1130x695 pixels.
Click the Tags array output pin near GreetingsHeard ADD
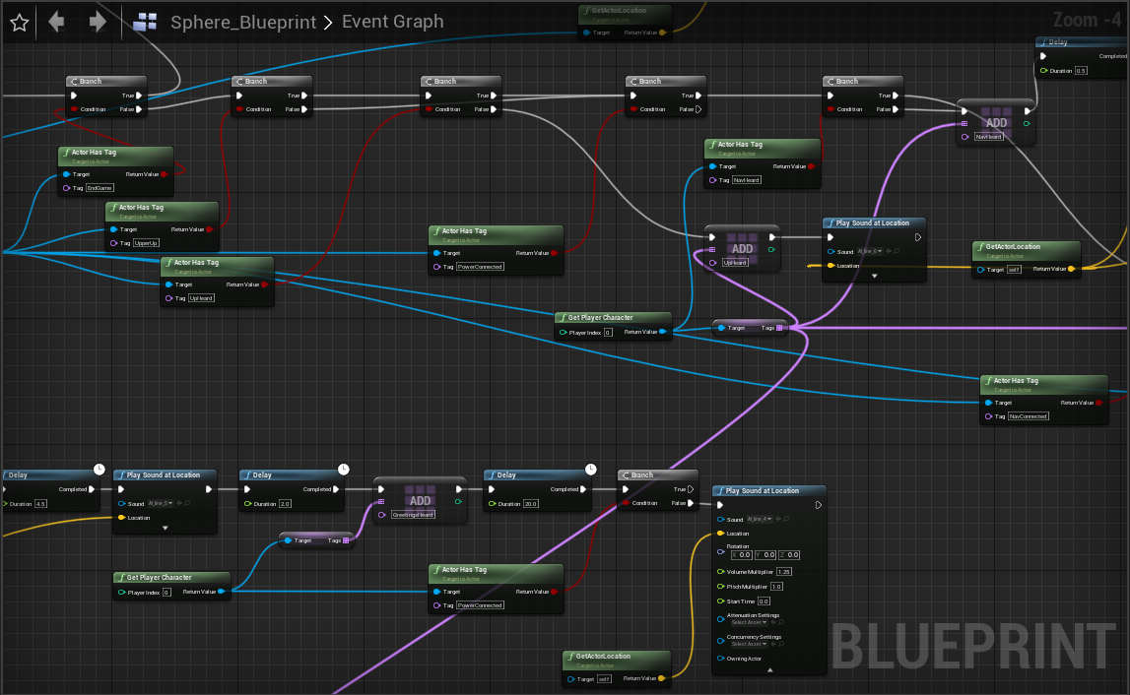pyautogui.click(x=346, y=540)
